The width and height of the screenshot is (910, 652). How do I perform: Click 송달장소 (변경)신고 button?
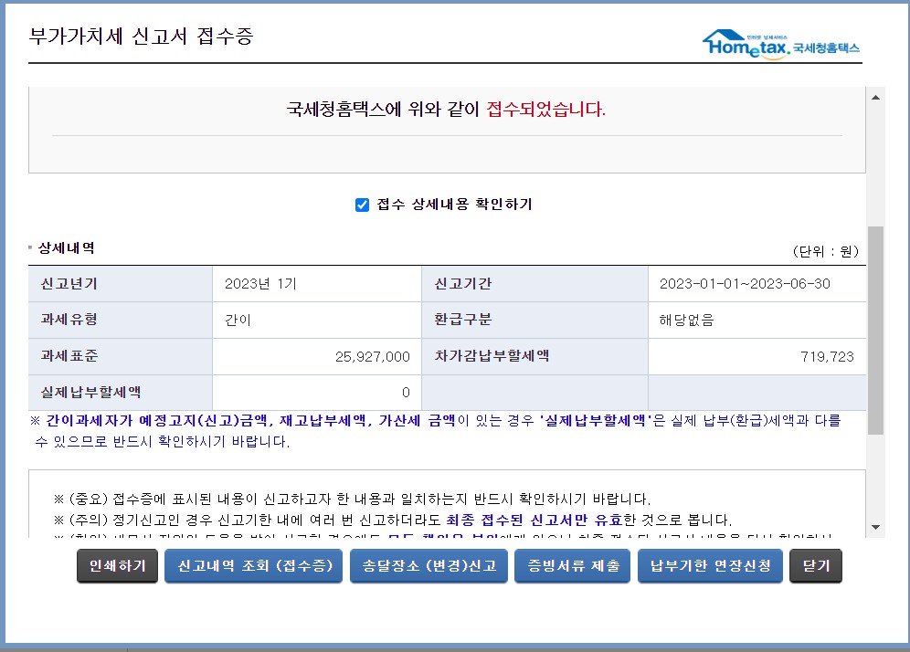(429, 565)
